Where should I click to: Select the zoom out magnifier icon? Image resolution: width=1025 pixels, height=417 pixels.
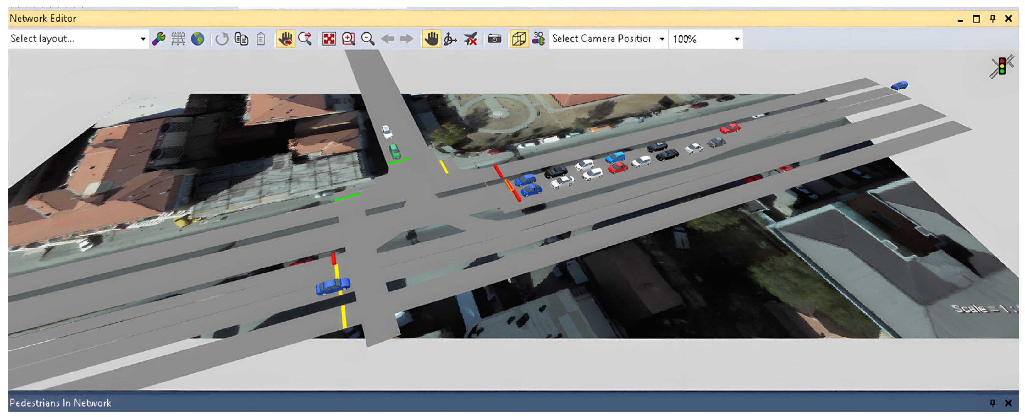(x=368, y=39)
